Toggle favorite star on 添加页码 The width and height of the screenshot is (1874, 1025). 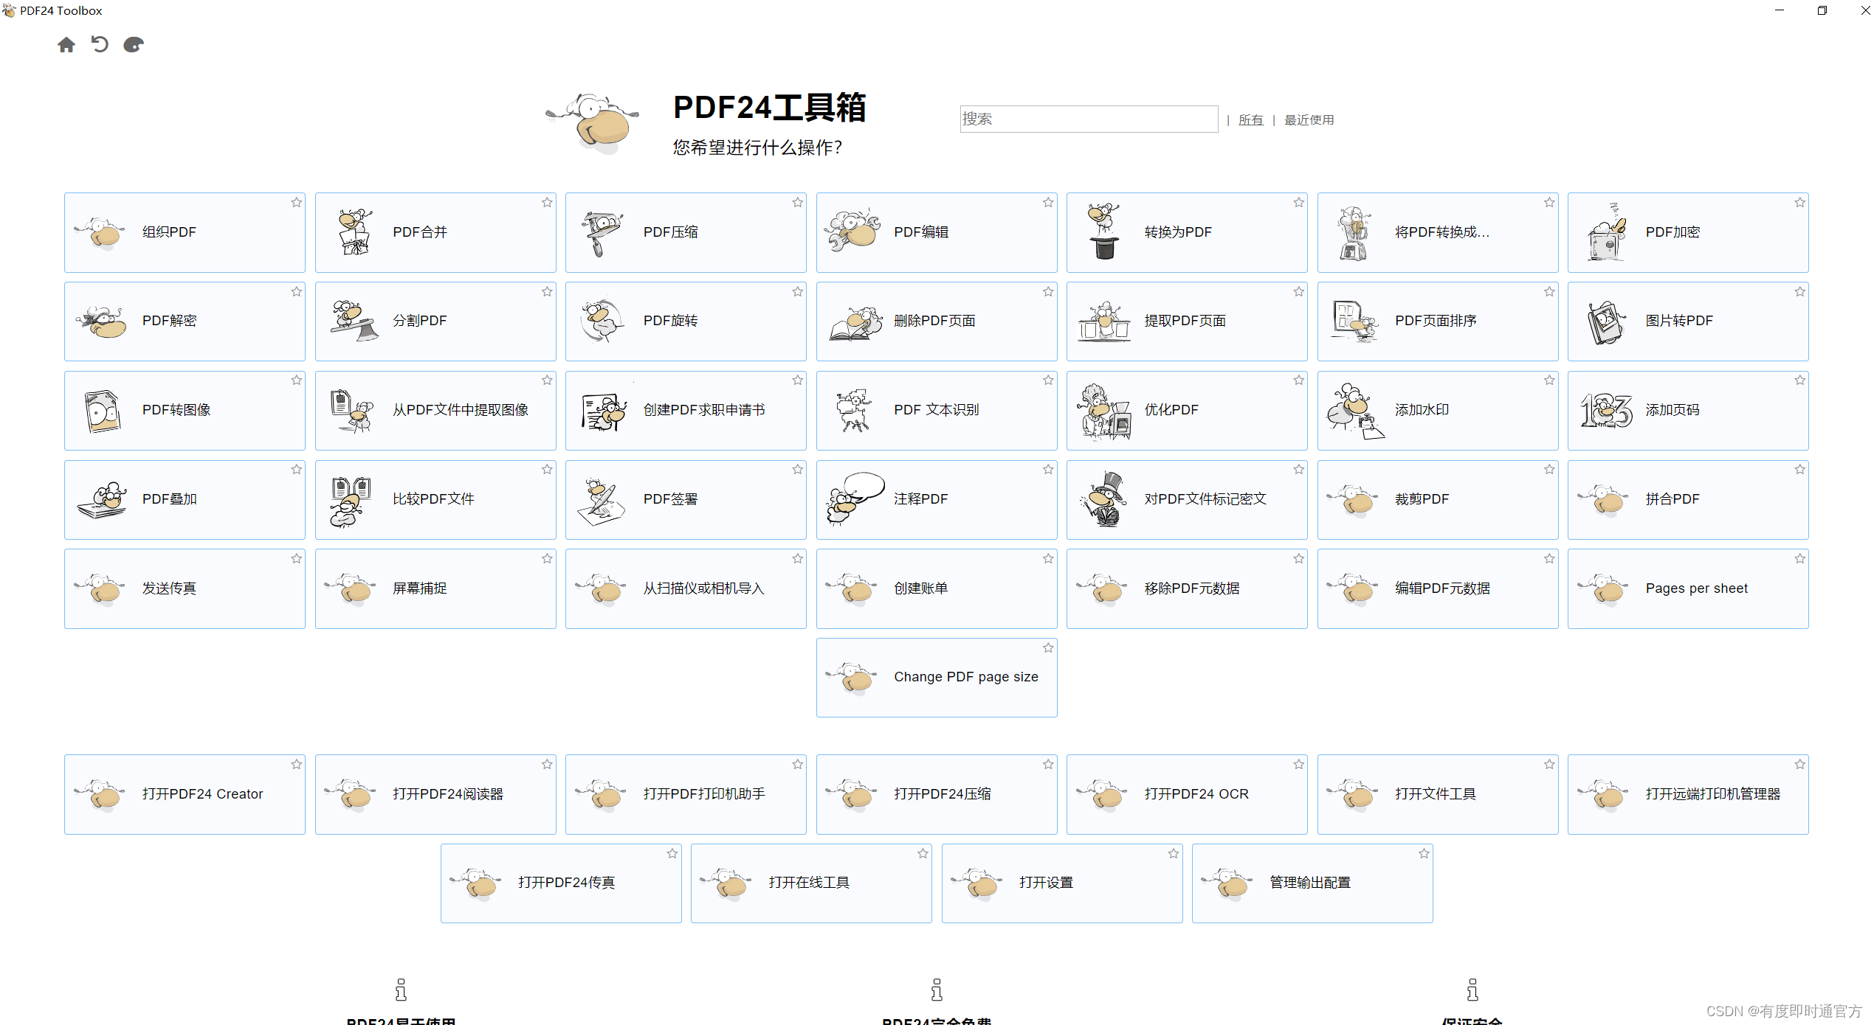(x=1798, y=378)
